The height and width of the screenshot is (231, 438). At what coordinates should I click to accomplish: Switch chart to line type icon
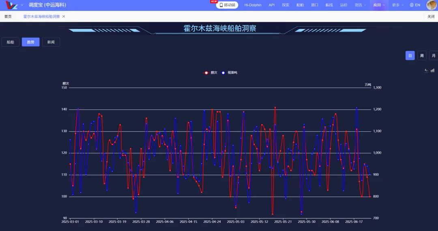point(426,70)
